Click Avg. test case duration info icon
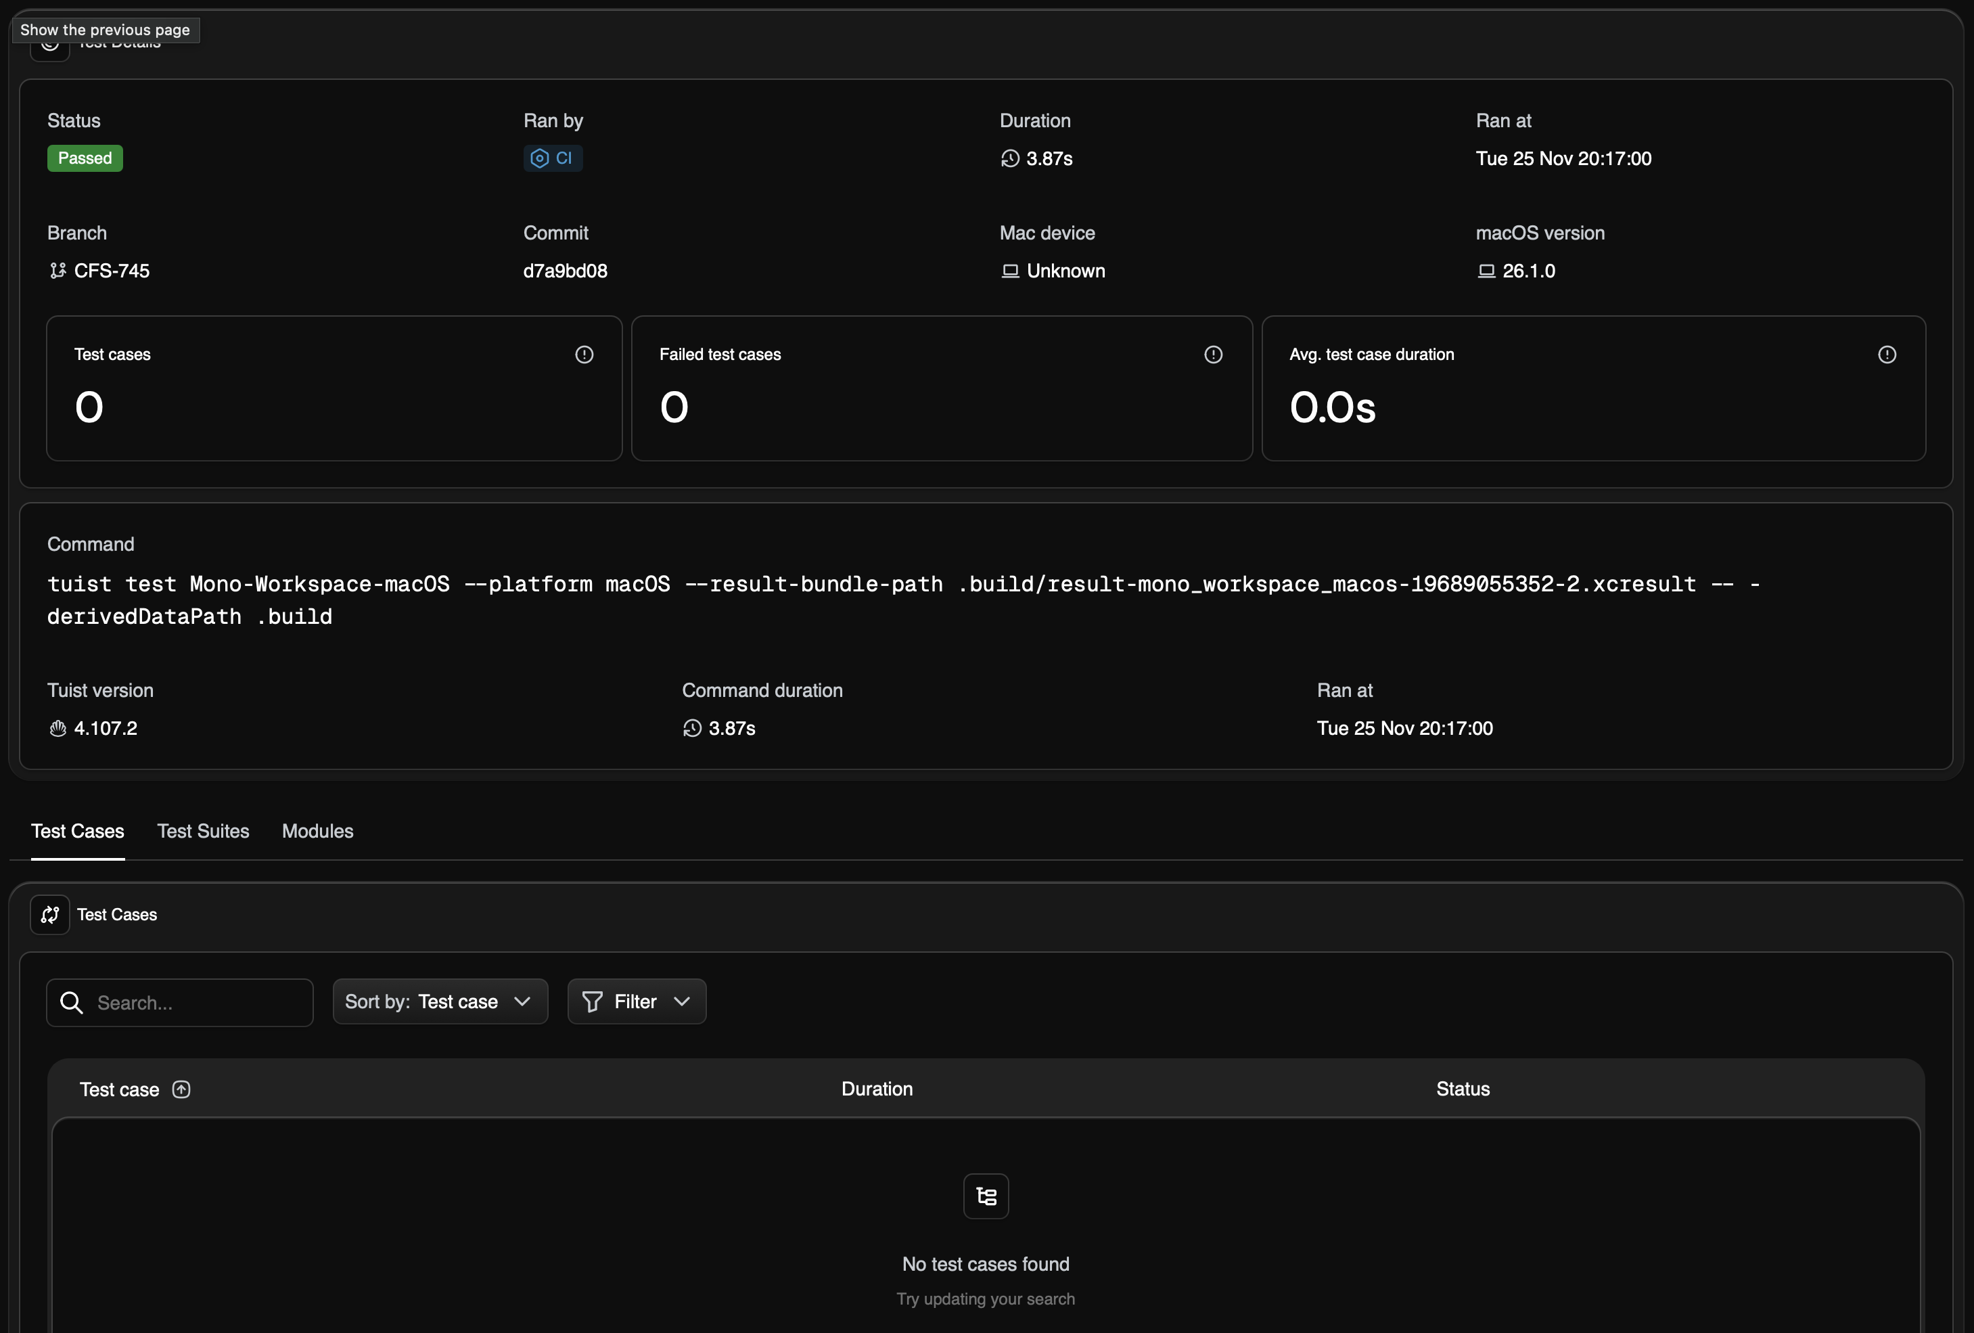1974x1333 pixels. (x=1887, y=355)
